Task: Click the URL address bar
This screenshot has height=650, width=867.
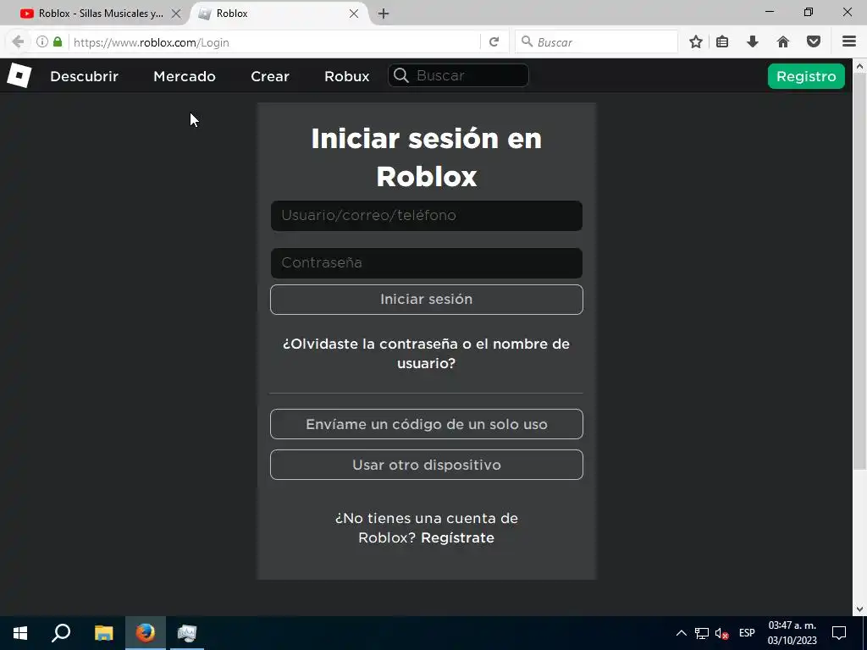Action: pyautogui.click(x=273, y=42)
